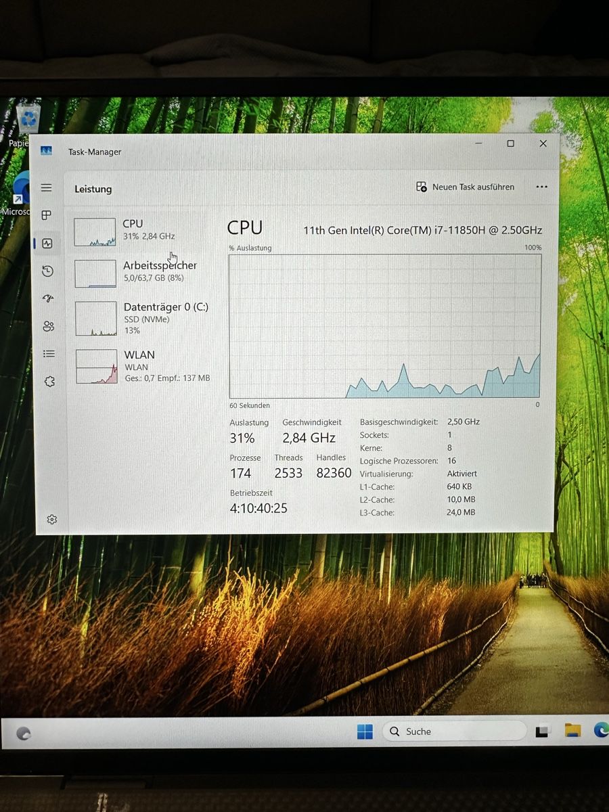This screenshot has width=609, height=812.
Task: Click the WLAN mini graph thumbnail
Action: [x=97, y=367]
